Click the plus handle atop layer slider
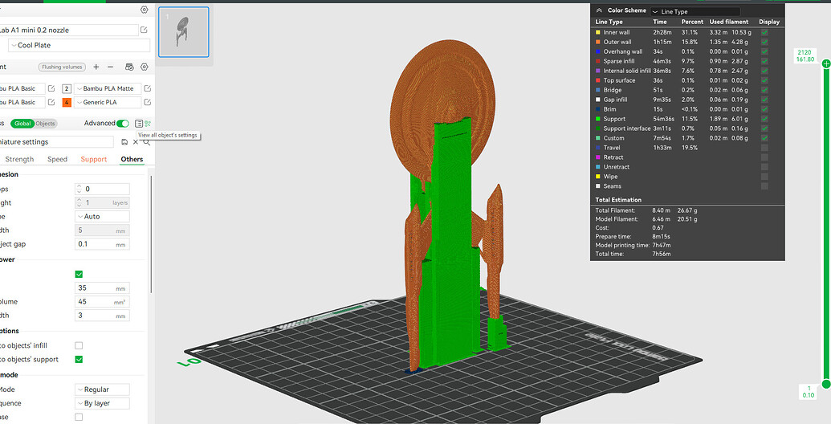This screenshot has height=424, width=831. click(x=826, y=63)
